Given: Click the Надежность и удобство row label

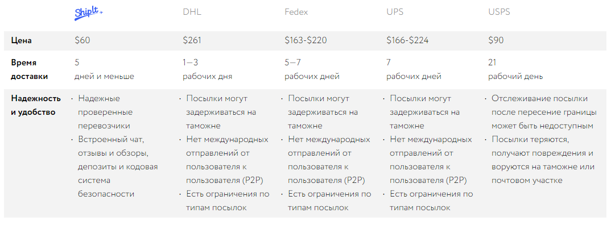Looking at the screenshot, I should click(x=36, y=106).
